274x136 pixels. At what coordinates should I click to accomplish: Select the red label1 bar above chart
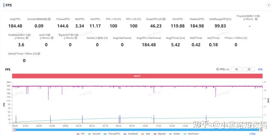(x=137, y=76)
